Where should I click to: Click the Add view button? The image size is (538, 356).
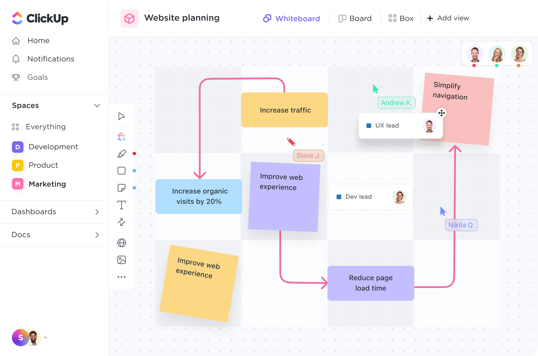click(x=448, y=18)
